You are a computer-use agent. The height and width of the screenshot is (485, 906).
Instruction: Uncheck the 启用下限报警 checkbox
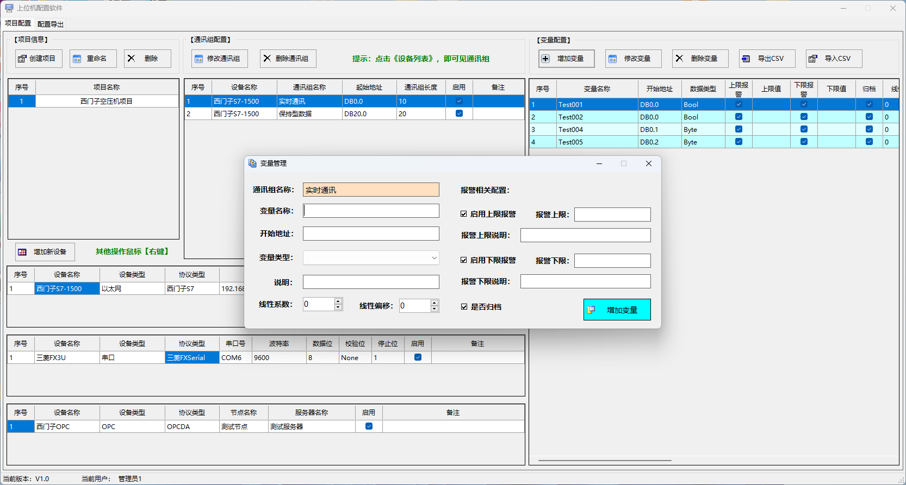click(x=464, y=260)
